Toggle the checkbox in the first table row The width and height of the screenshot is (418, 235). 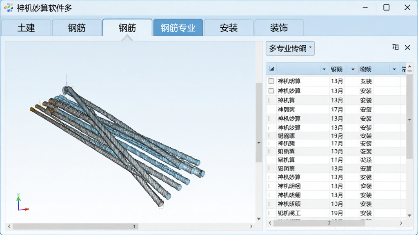(x=271, y=81)
